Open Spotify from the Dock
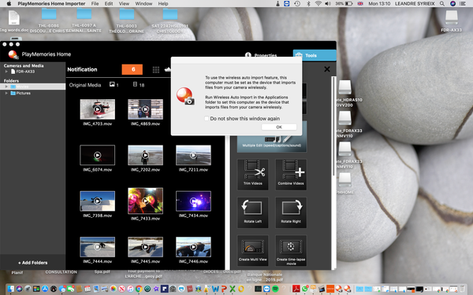 [275, 289]
